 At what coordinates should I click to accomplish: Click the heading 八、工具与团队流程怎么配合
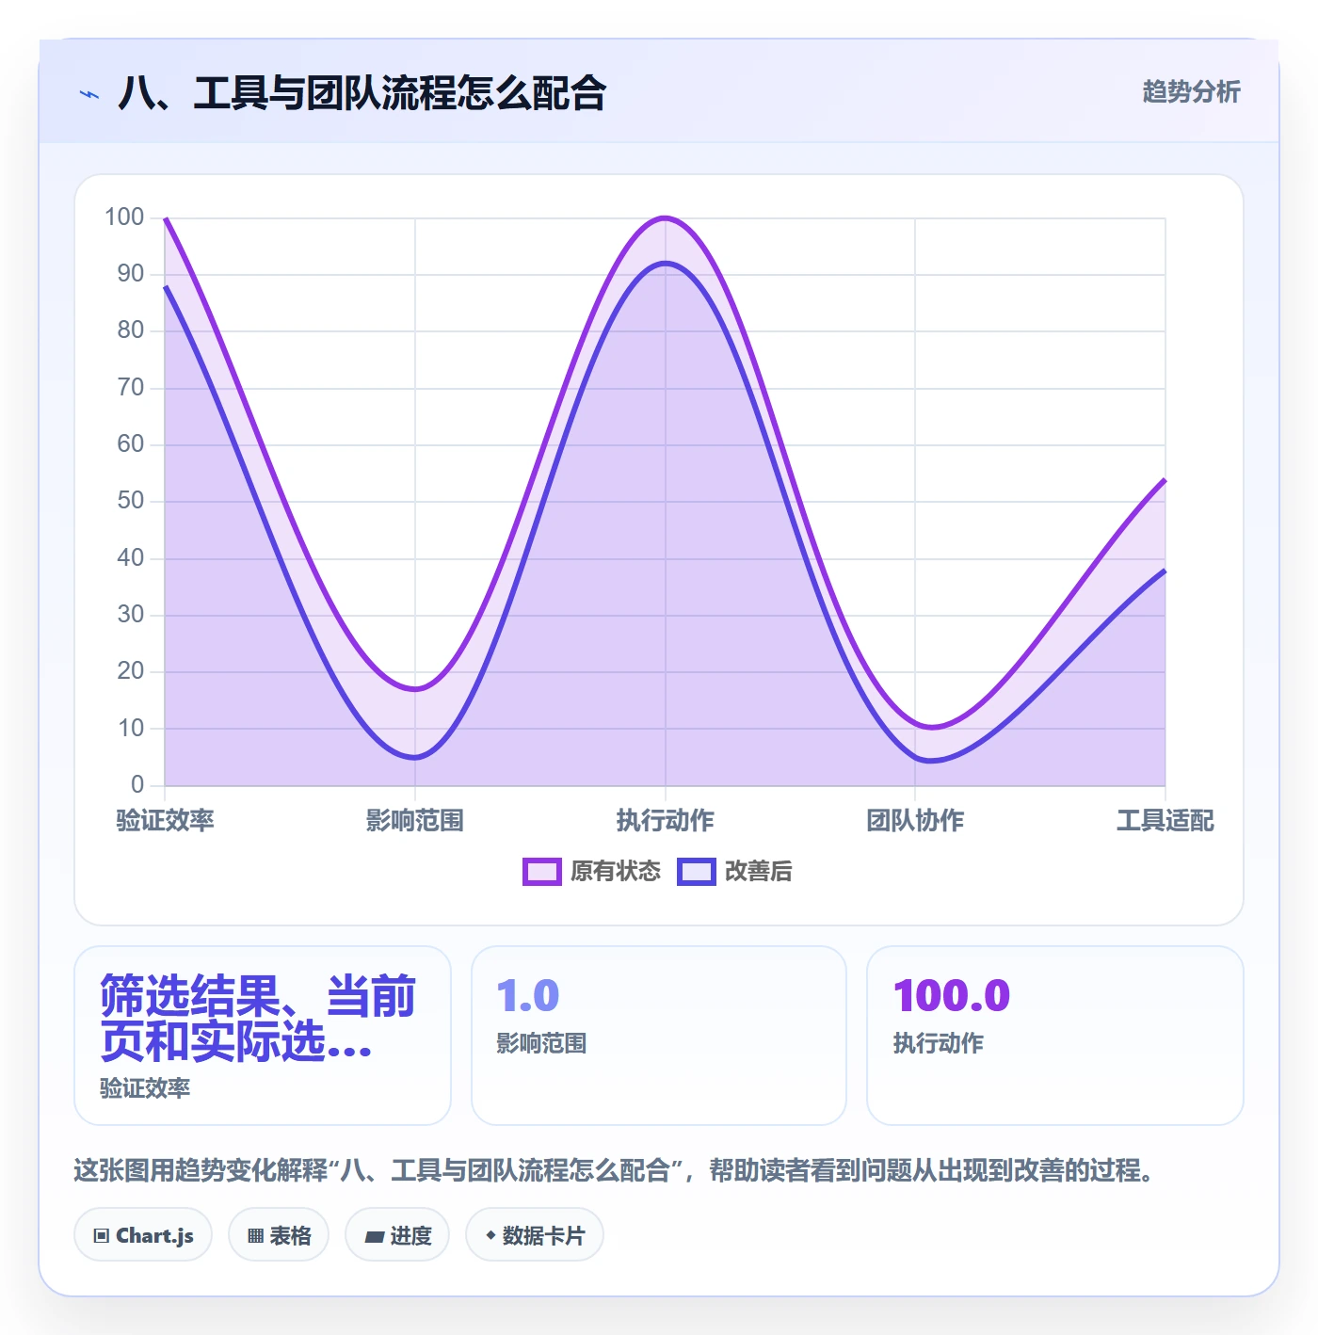coord(362,93)
